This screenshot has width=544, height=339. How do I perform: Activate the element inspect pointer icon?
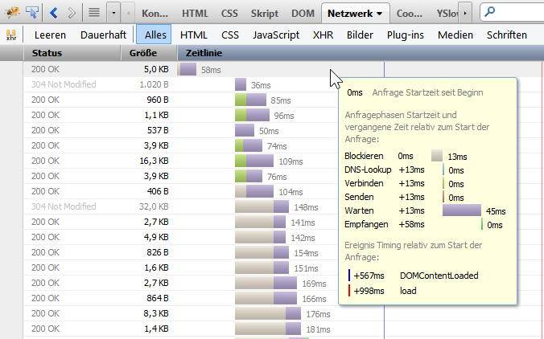32,13
